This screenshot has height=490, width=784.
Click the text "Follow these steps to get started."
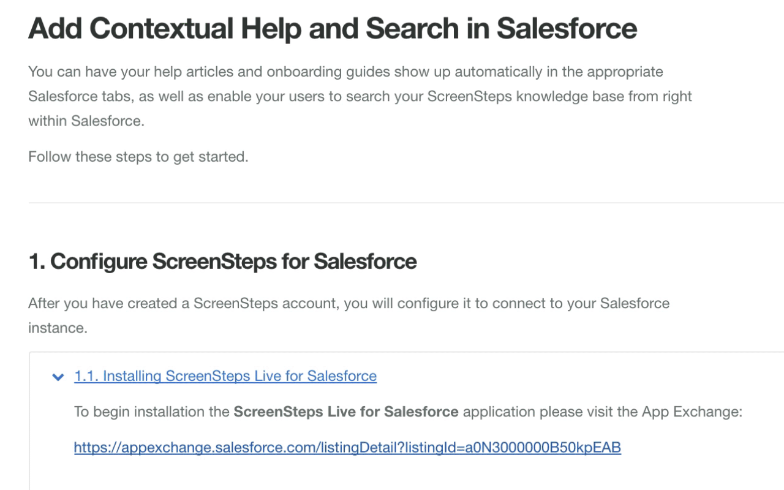coord(138,157)
